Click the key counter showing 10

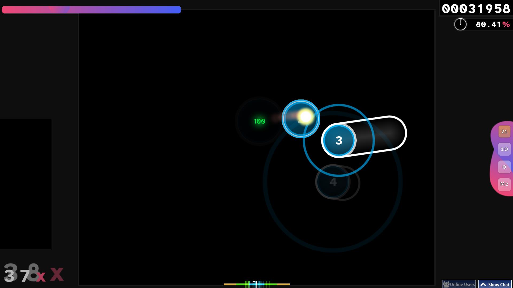pos(504,149)
